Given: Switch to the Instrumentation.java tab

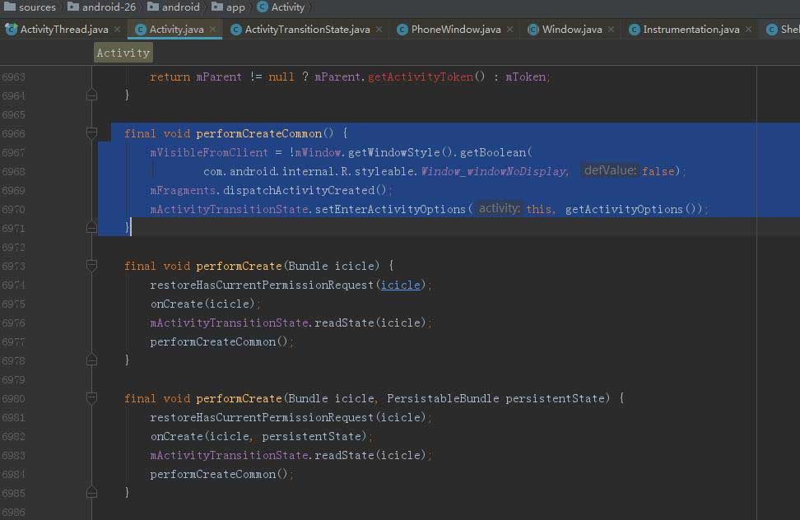Looking at the screenshot, I should [x=691, y=30].
